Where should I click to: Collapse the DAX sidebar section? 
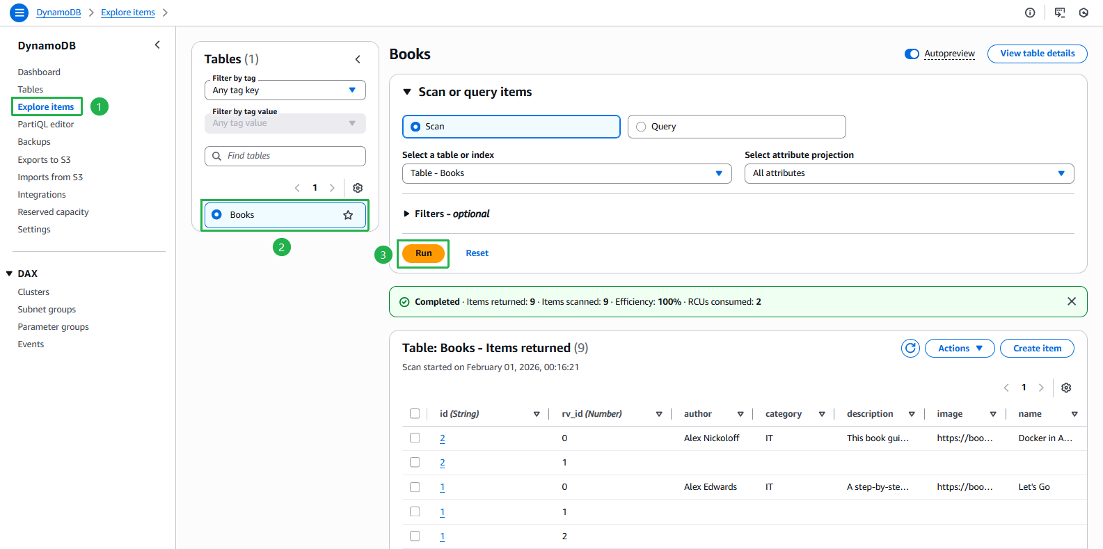coord(9,273)
